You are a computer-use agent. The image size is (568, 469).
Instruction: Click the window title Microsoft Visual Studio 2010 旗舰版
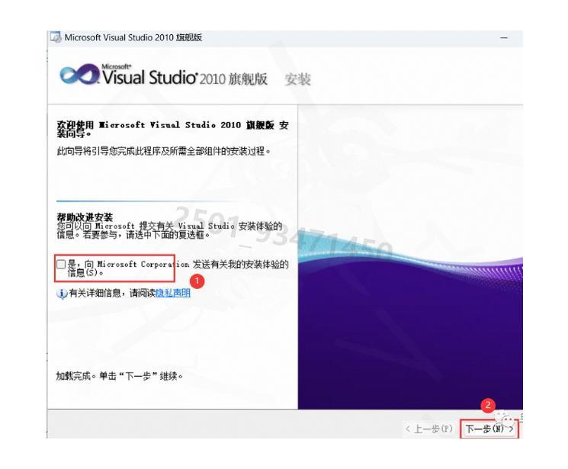(x=133, y=37)
